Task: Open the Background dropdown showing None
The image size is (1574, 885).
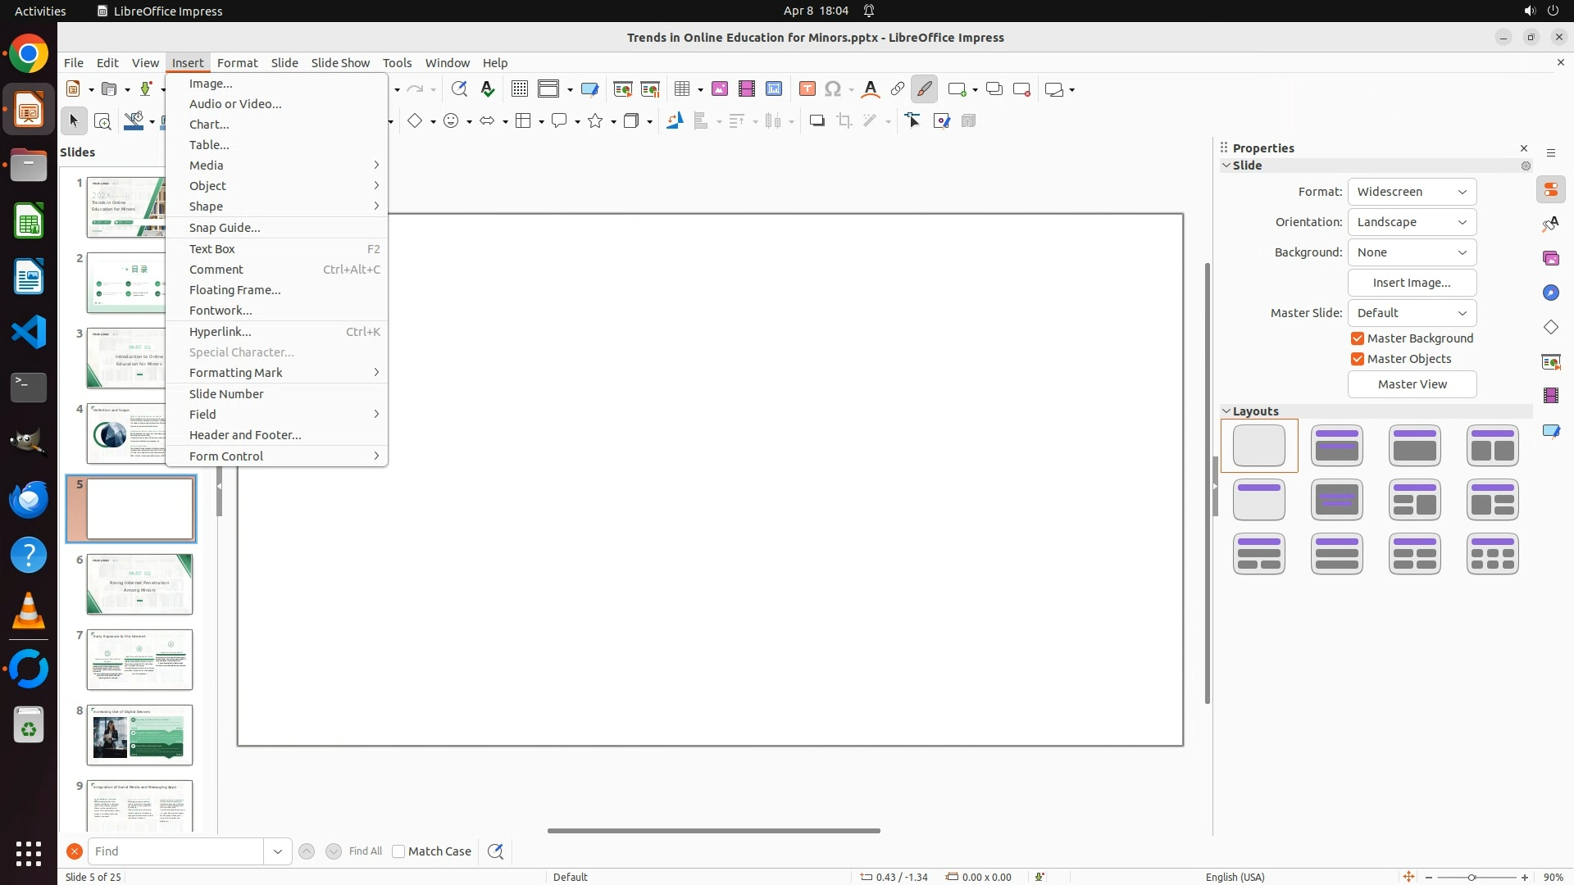Action: click(x=1412, y=252)
